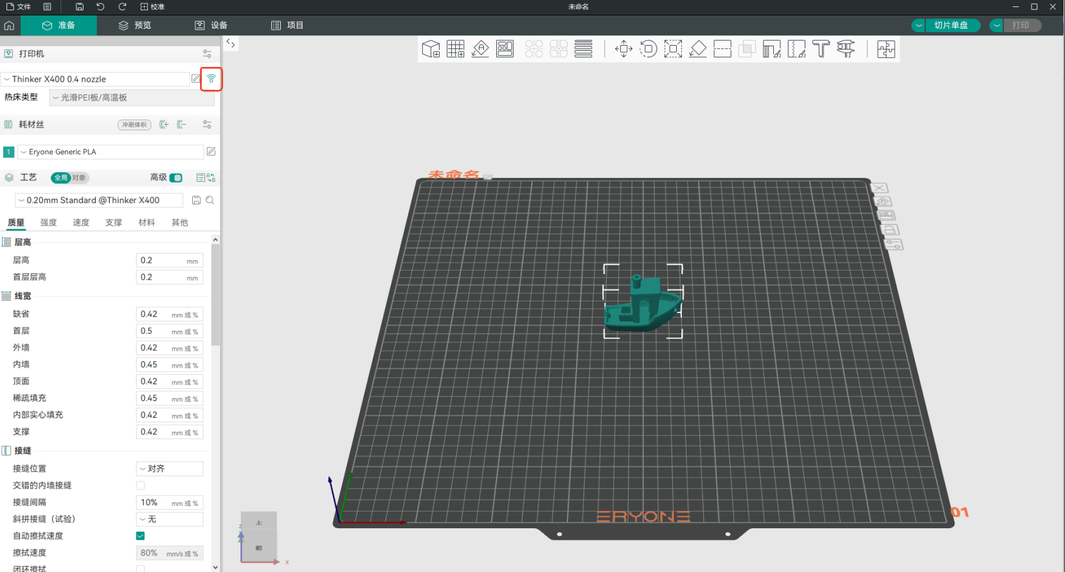The width and height of the screenshot is (1065, 572).
Task: Select the Scale tool in toolbar
Action: pyautogui.click(x=673, y=49)
